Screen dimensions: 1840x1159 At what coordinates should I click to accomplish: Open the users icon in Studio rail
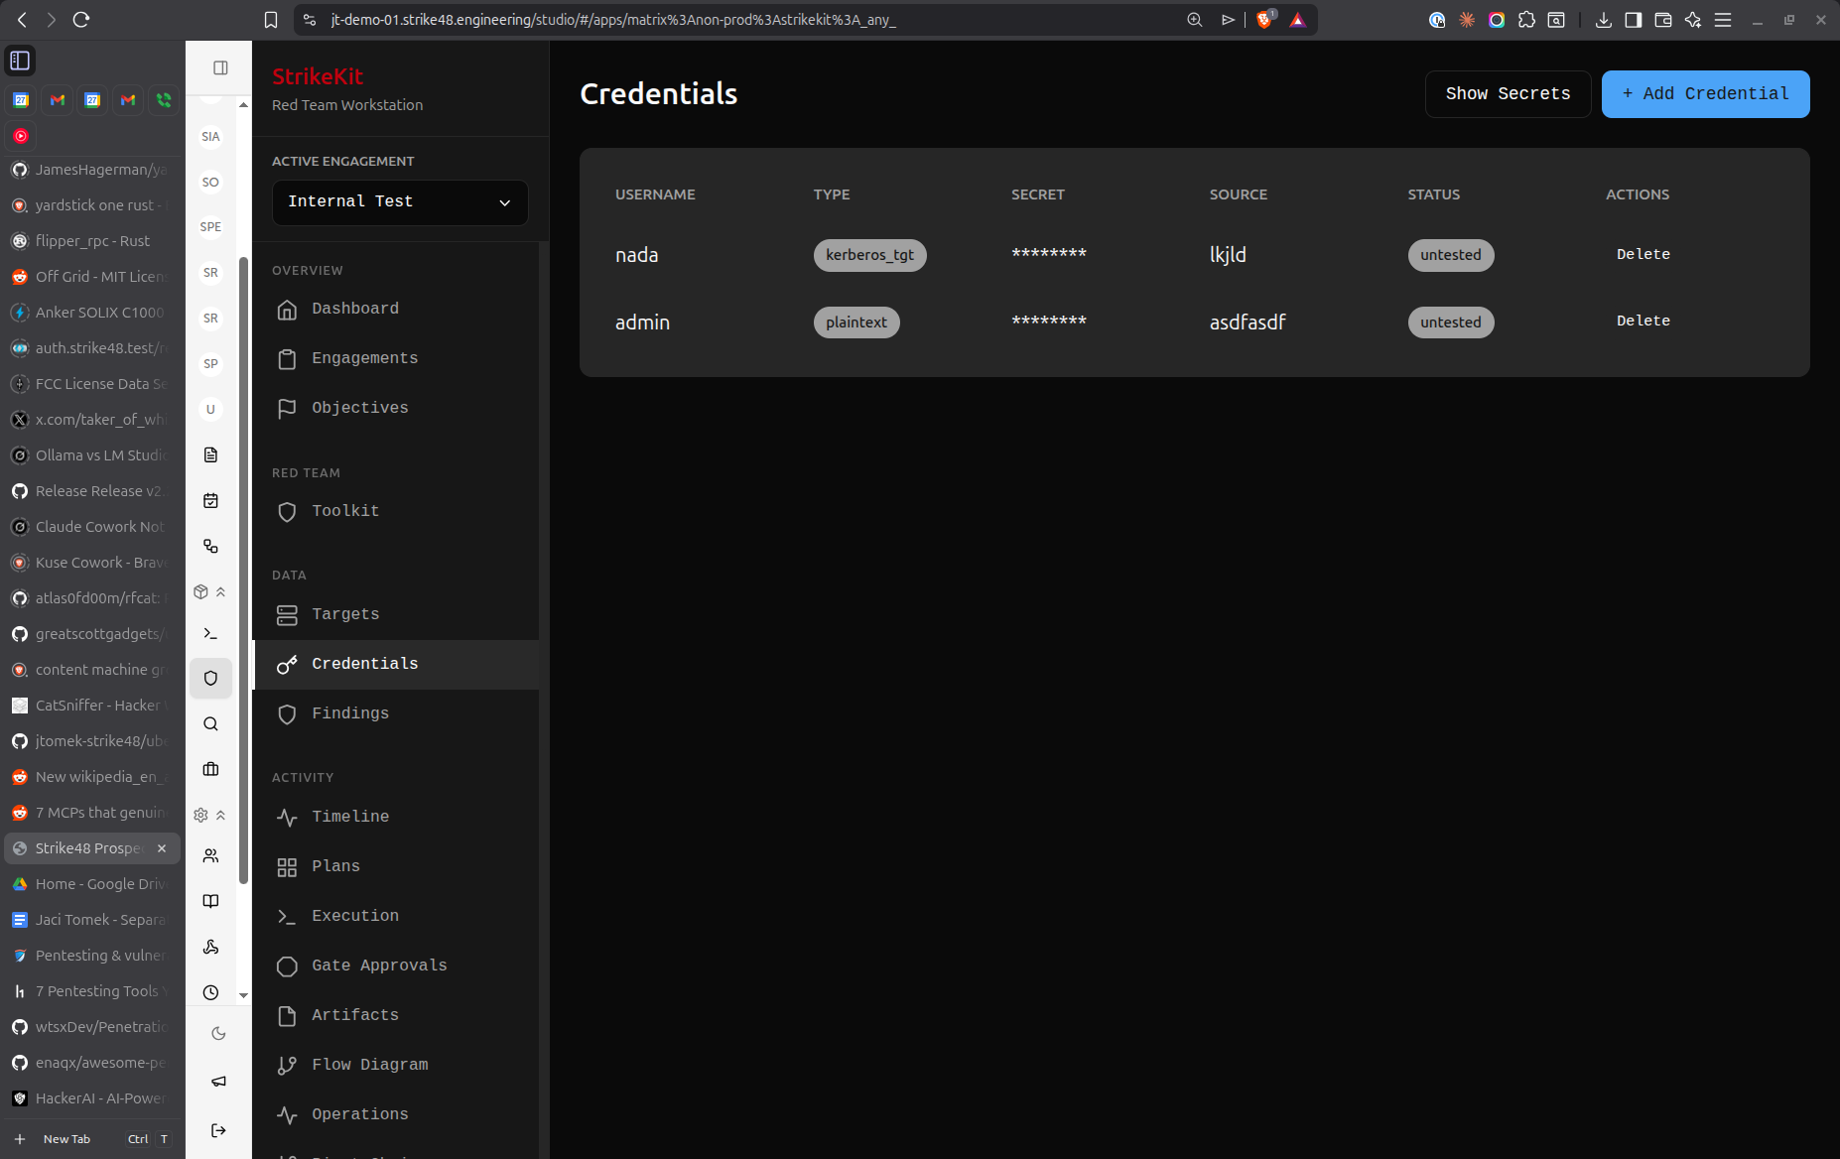pyautogui.click(x=210, y=855)
